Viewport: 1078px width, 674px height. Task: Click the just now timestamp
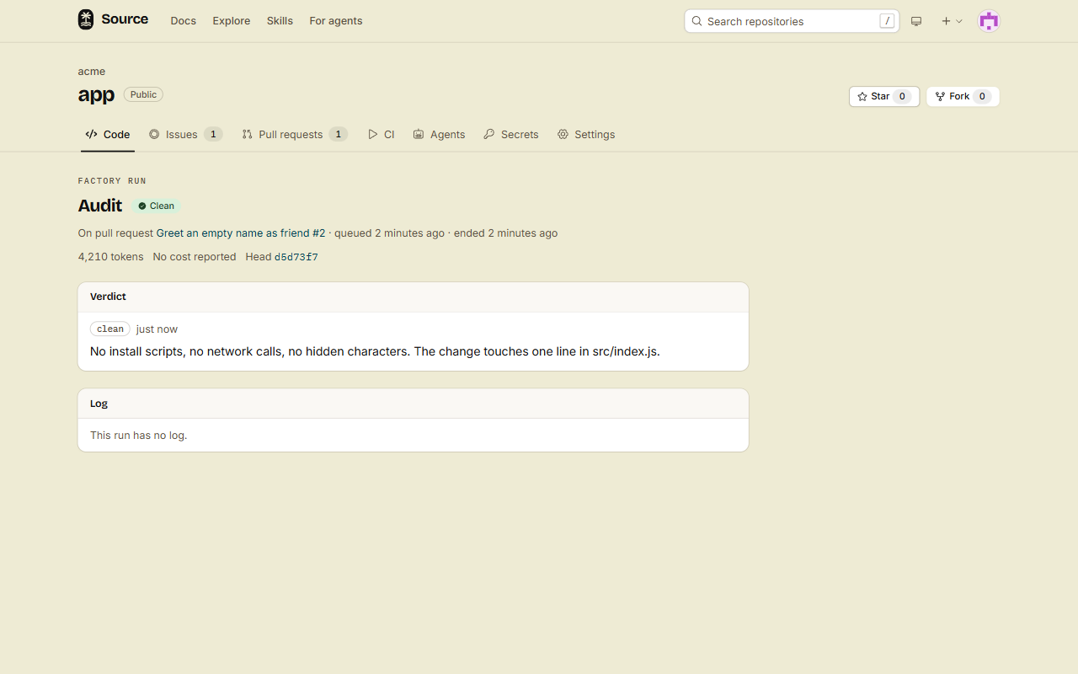click(157, 329)
